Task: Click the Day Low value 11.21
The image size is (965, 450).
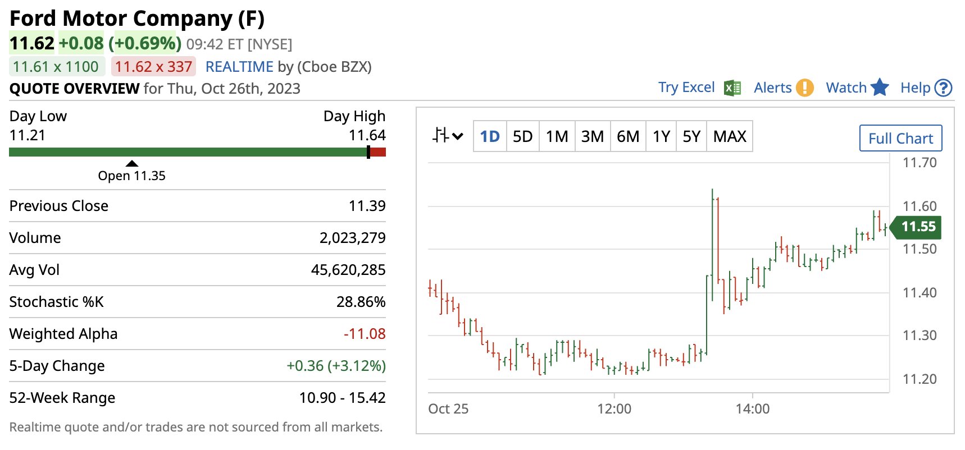Action: [x=28, y=135]
